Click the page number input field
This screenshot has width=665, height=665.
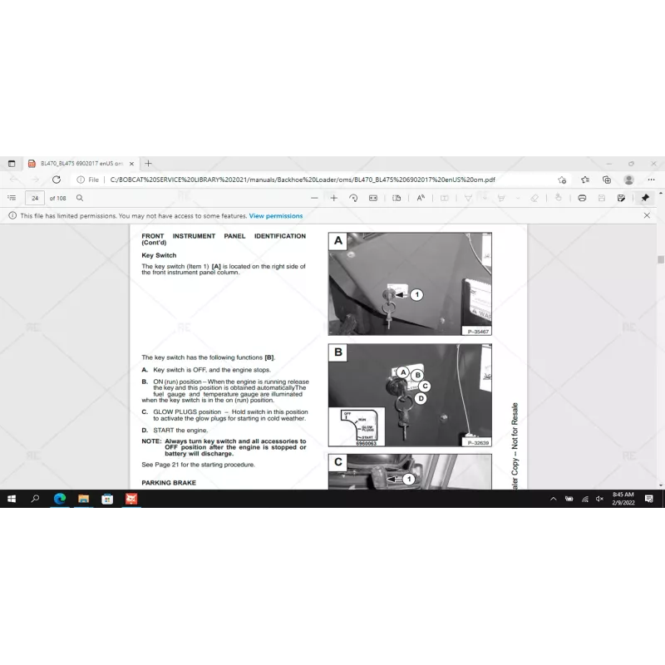(35, 198)
